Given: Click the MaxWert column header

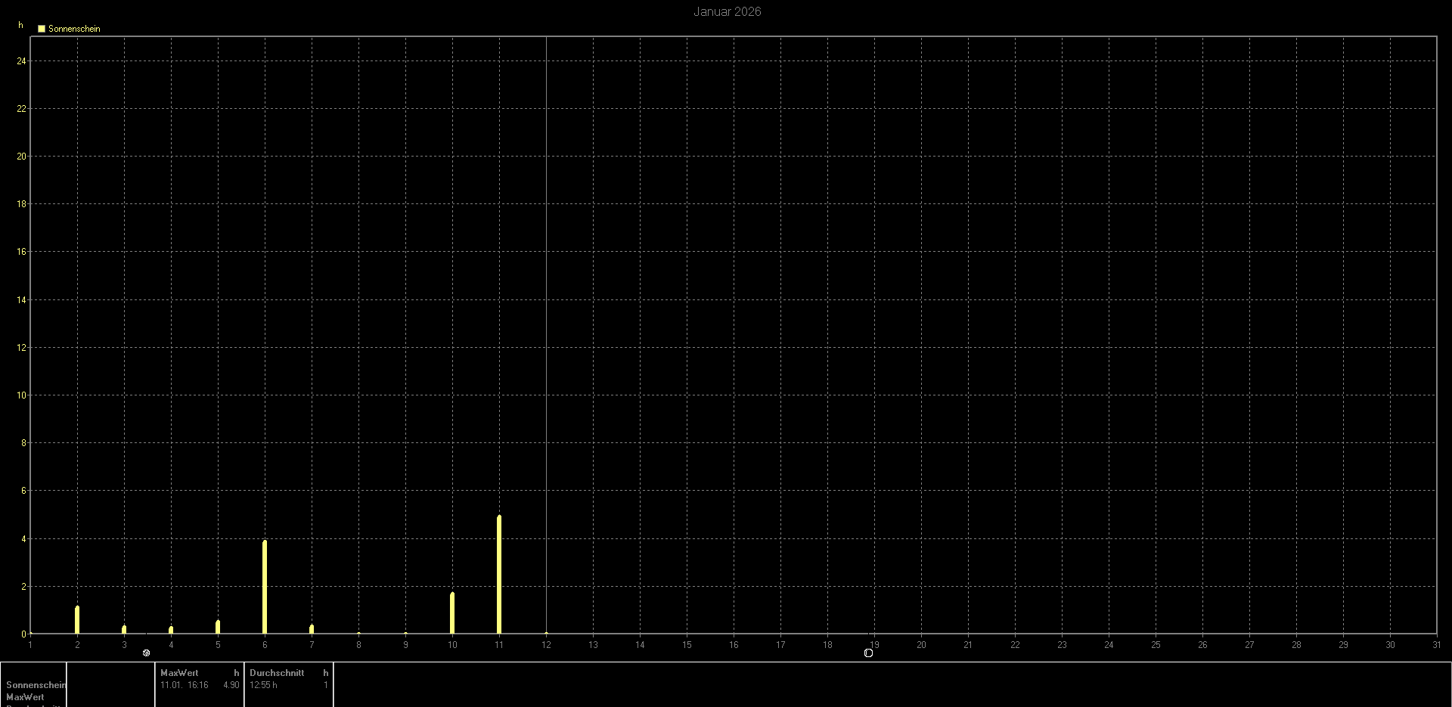Looking at the screenshot, I should pos(179,673).
